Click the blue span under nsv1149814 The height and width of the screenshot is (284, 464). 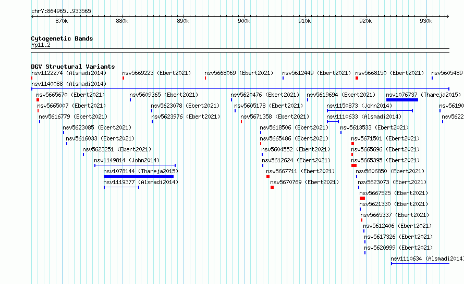(135, 165)
